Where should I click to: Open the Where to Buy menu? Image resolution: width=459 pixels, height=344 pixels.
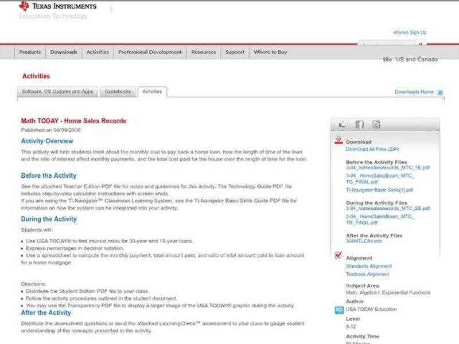pos(271,52)
